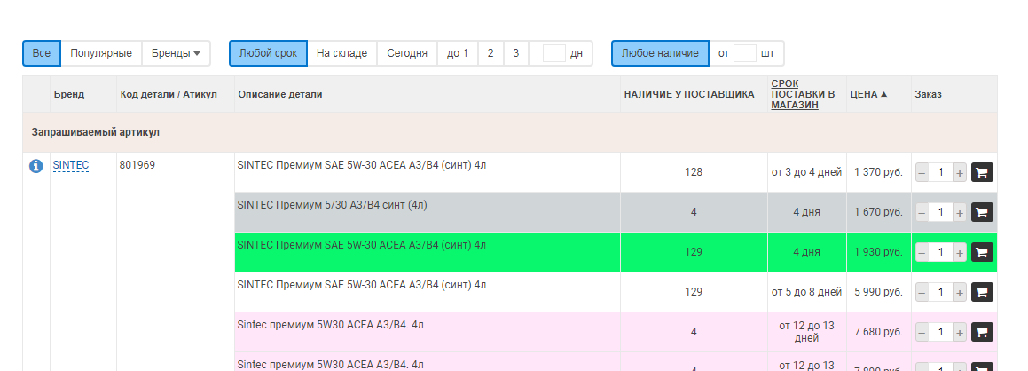1028x371 pixels.
Task: Click description SINTEC Премиум 5/30 A3/B4 синт (4л)
Action: pyautogui.click(x=332, y=205)
